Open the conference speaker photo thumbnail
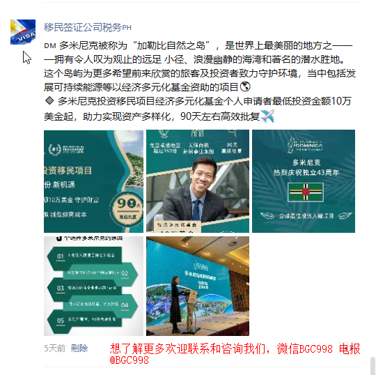Viewport: 376px width, 375px height. (198, 286)
